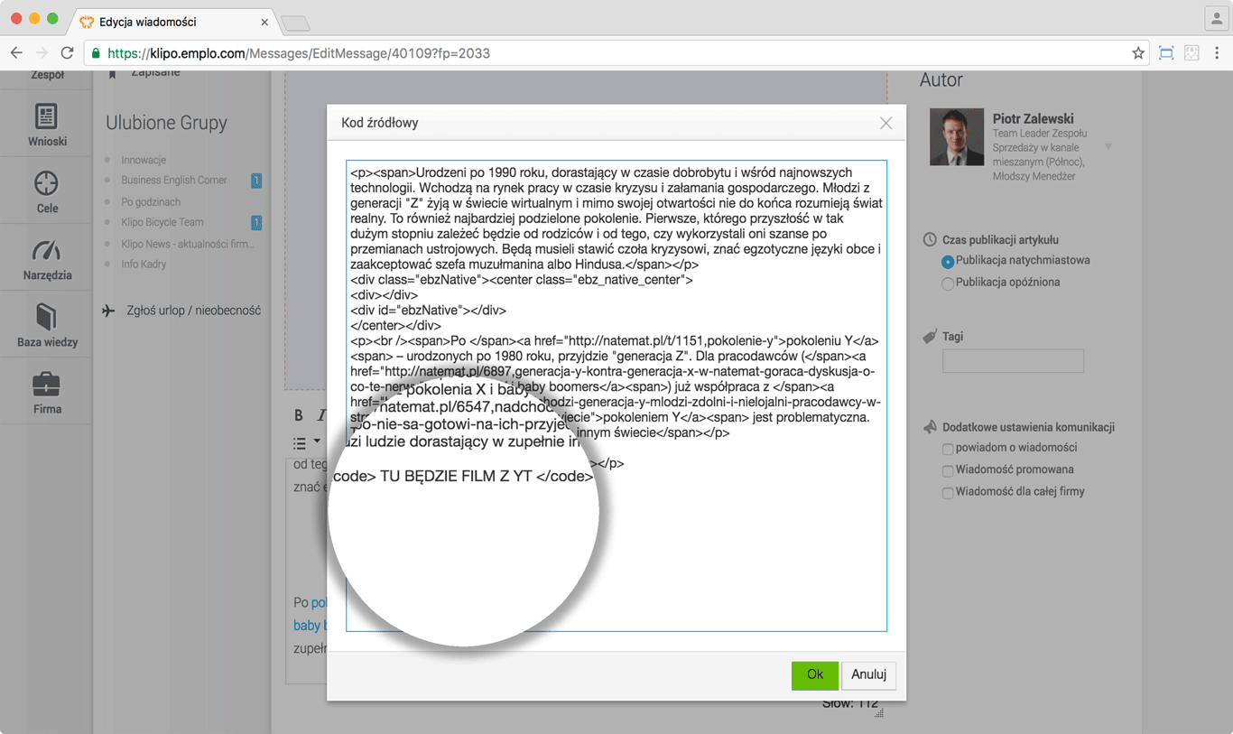
Task: Click the browser address bar URL
Action: click(299, 53)
